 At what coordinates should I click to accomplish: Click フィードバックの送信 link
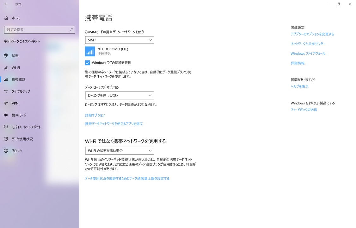[x=304, y=110]
